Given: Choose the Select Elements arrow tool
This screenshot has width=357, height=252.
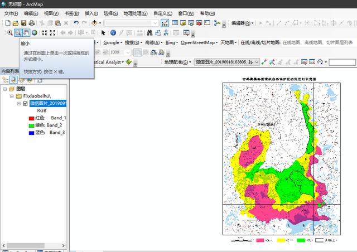Looking at the screenshot, I should point(103,33).
